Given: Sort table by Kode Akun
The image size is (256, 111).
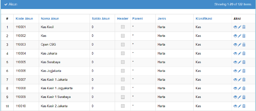Looking at the screenshot, I should click(x=24, y=19).
